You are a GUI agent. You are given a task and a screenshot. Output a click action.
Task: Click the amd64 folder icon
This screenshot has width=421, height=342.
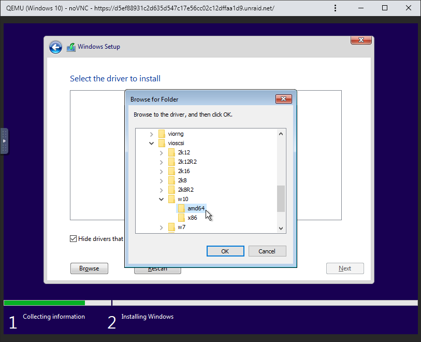click(x=182, y=208)
